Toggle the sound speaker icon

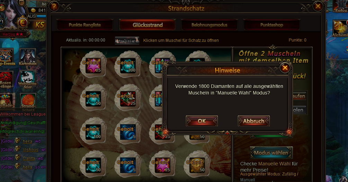(2, 8)
